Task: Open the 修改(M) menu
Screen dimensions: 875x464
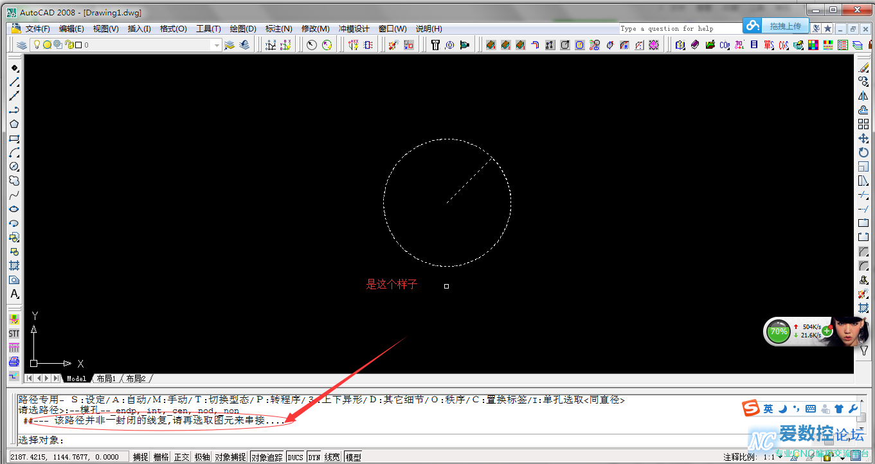Action: click(x=315, y=28)
